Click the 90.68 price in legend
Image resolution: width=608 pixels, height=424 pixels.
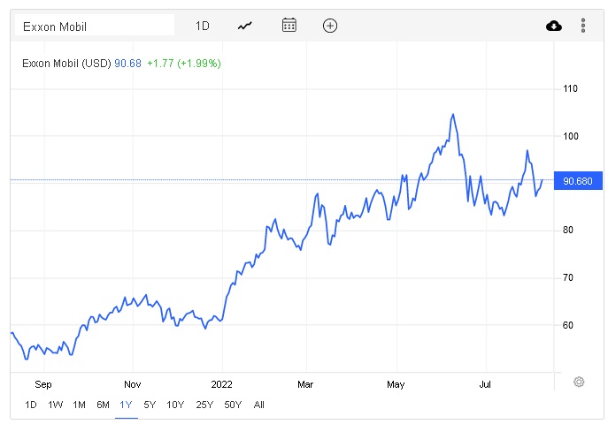pyautogui.click(x=128, y=63)
